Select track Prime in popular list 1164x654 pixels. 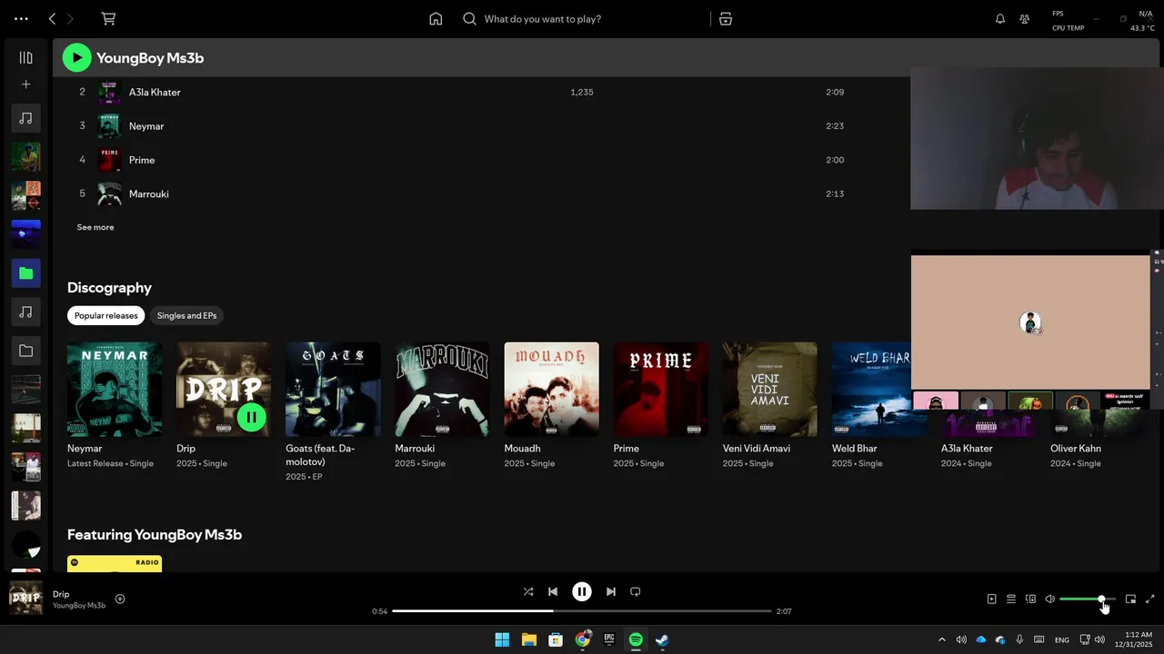[x=142, y=160]
